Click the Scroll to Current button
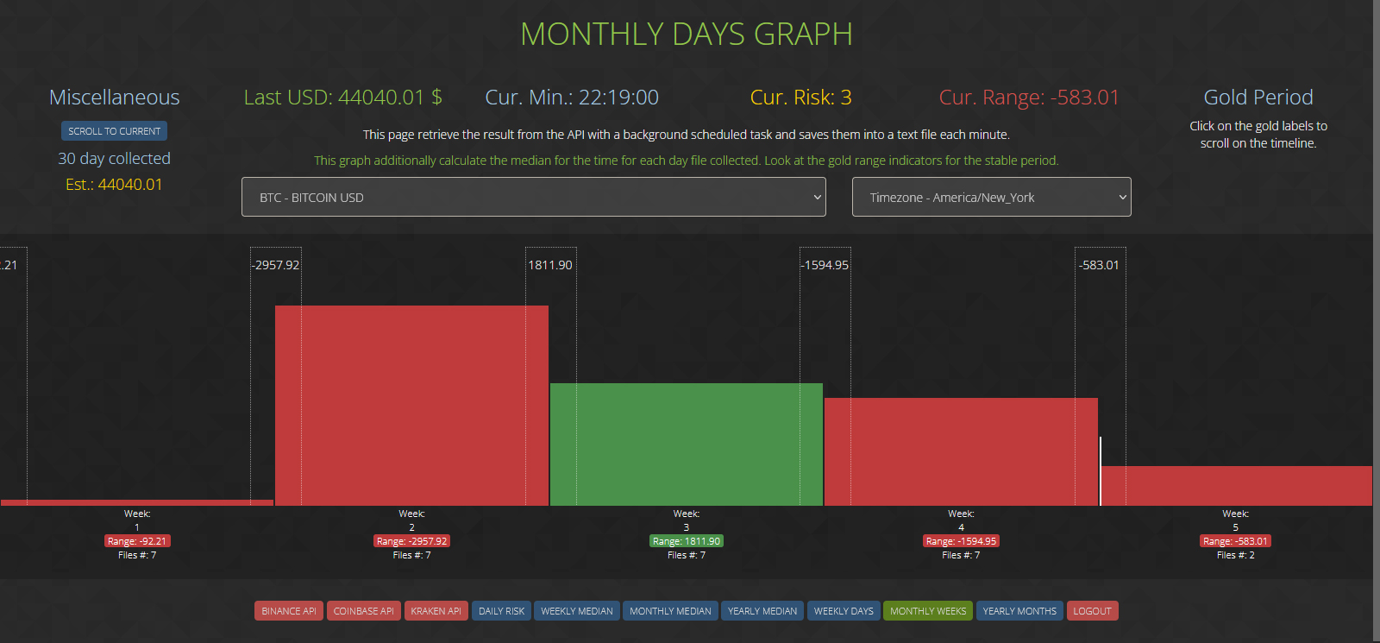The image size is (1380, 643). pos(114,131)
